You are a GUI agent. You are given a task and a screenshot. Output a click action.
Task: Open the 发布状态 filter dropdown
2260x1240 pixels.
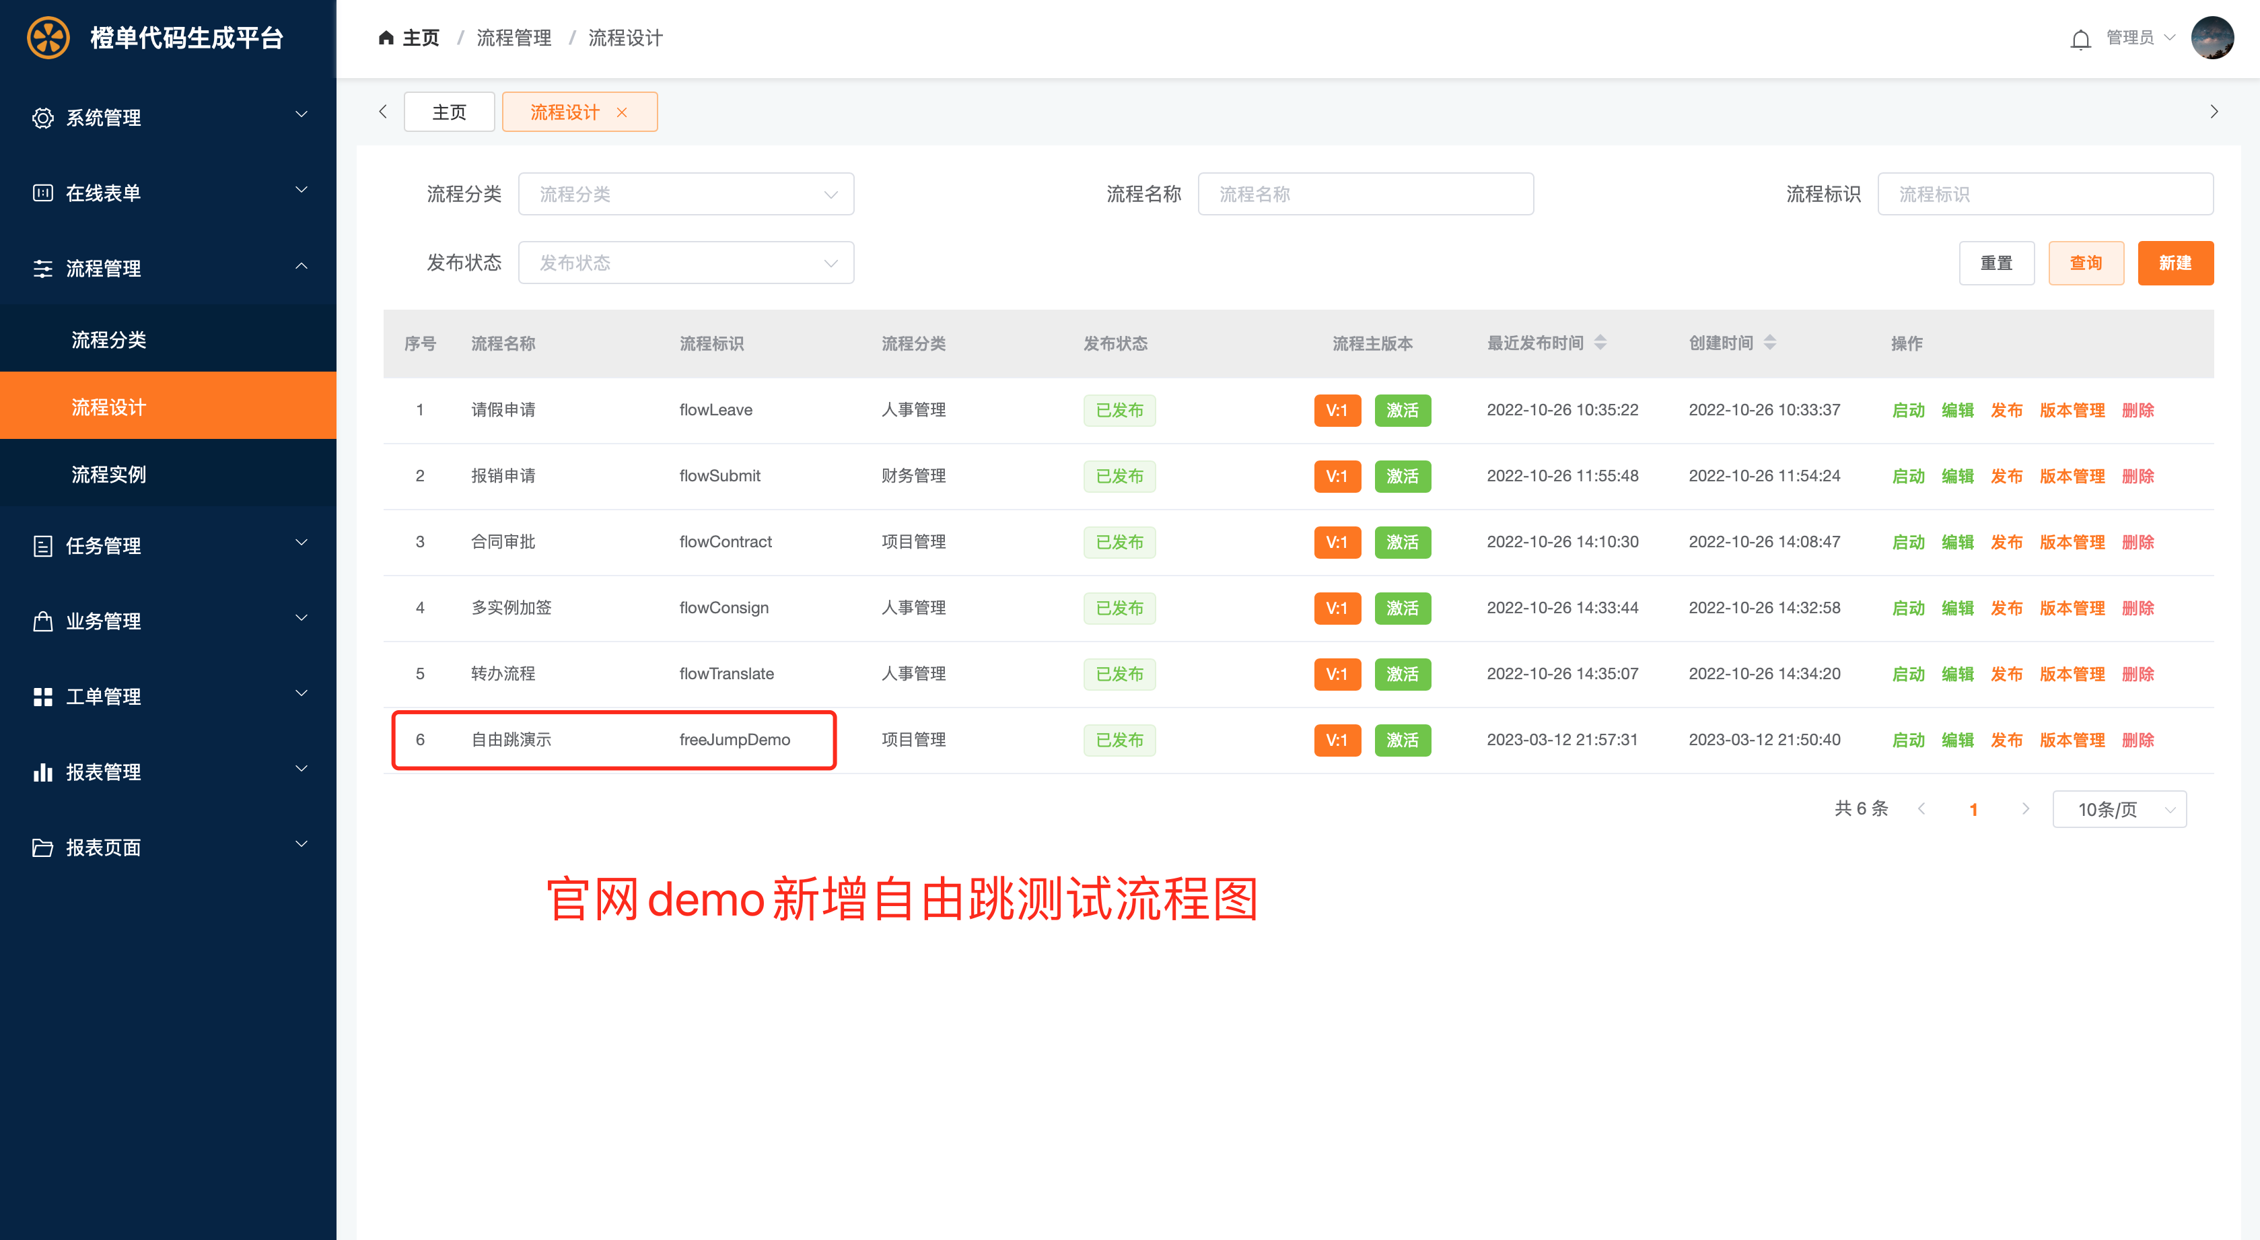685,263
